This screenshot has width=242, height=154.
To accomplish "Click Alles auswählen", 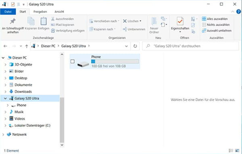I will click(x=215, y=19).
